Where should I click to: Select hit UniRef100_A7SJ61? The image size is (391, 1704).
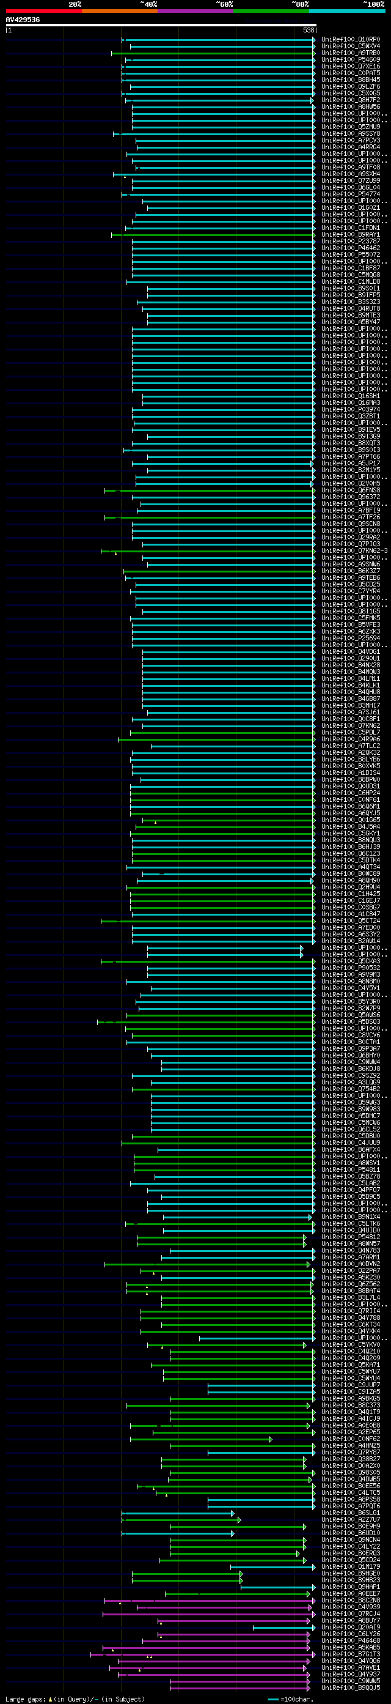351,713
